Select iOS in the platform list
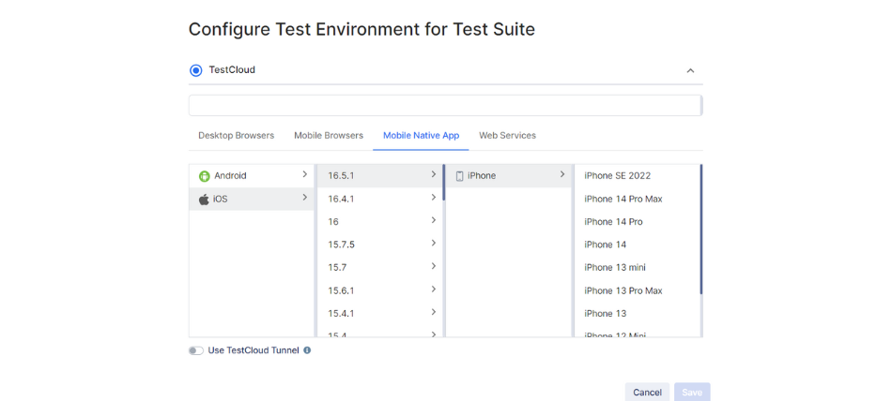Viewport: 892px width, 401px height. pyautogui.click(x=252, y=199)
